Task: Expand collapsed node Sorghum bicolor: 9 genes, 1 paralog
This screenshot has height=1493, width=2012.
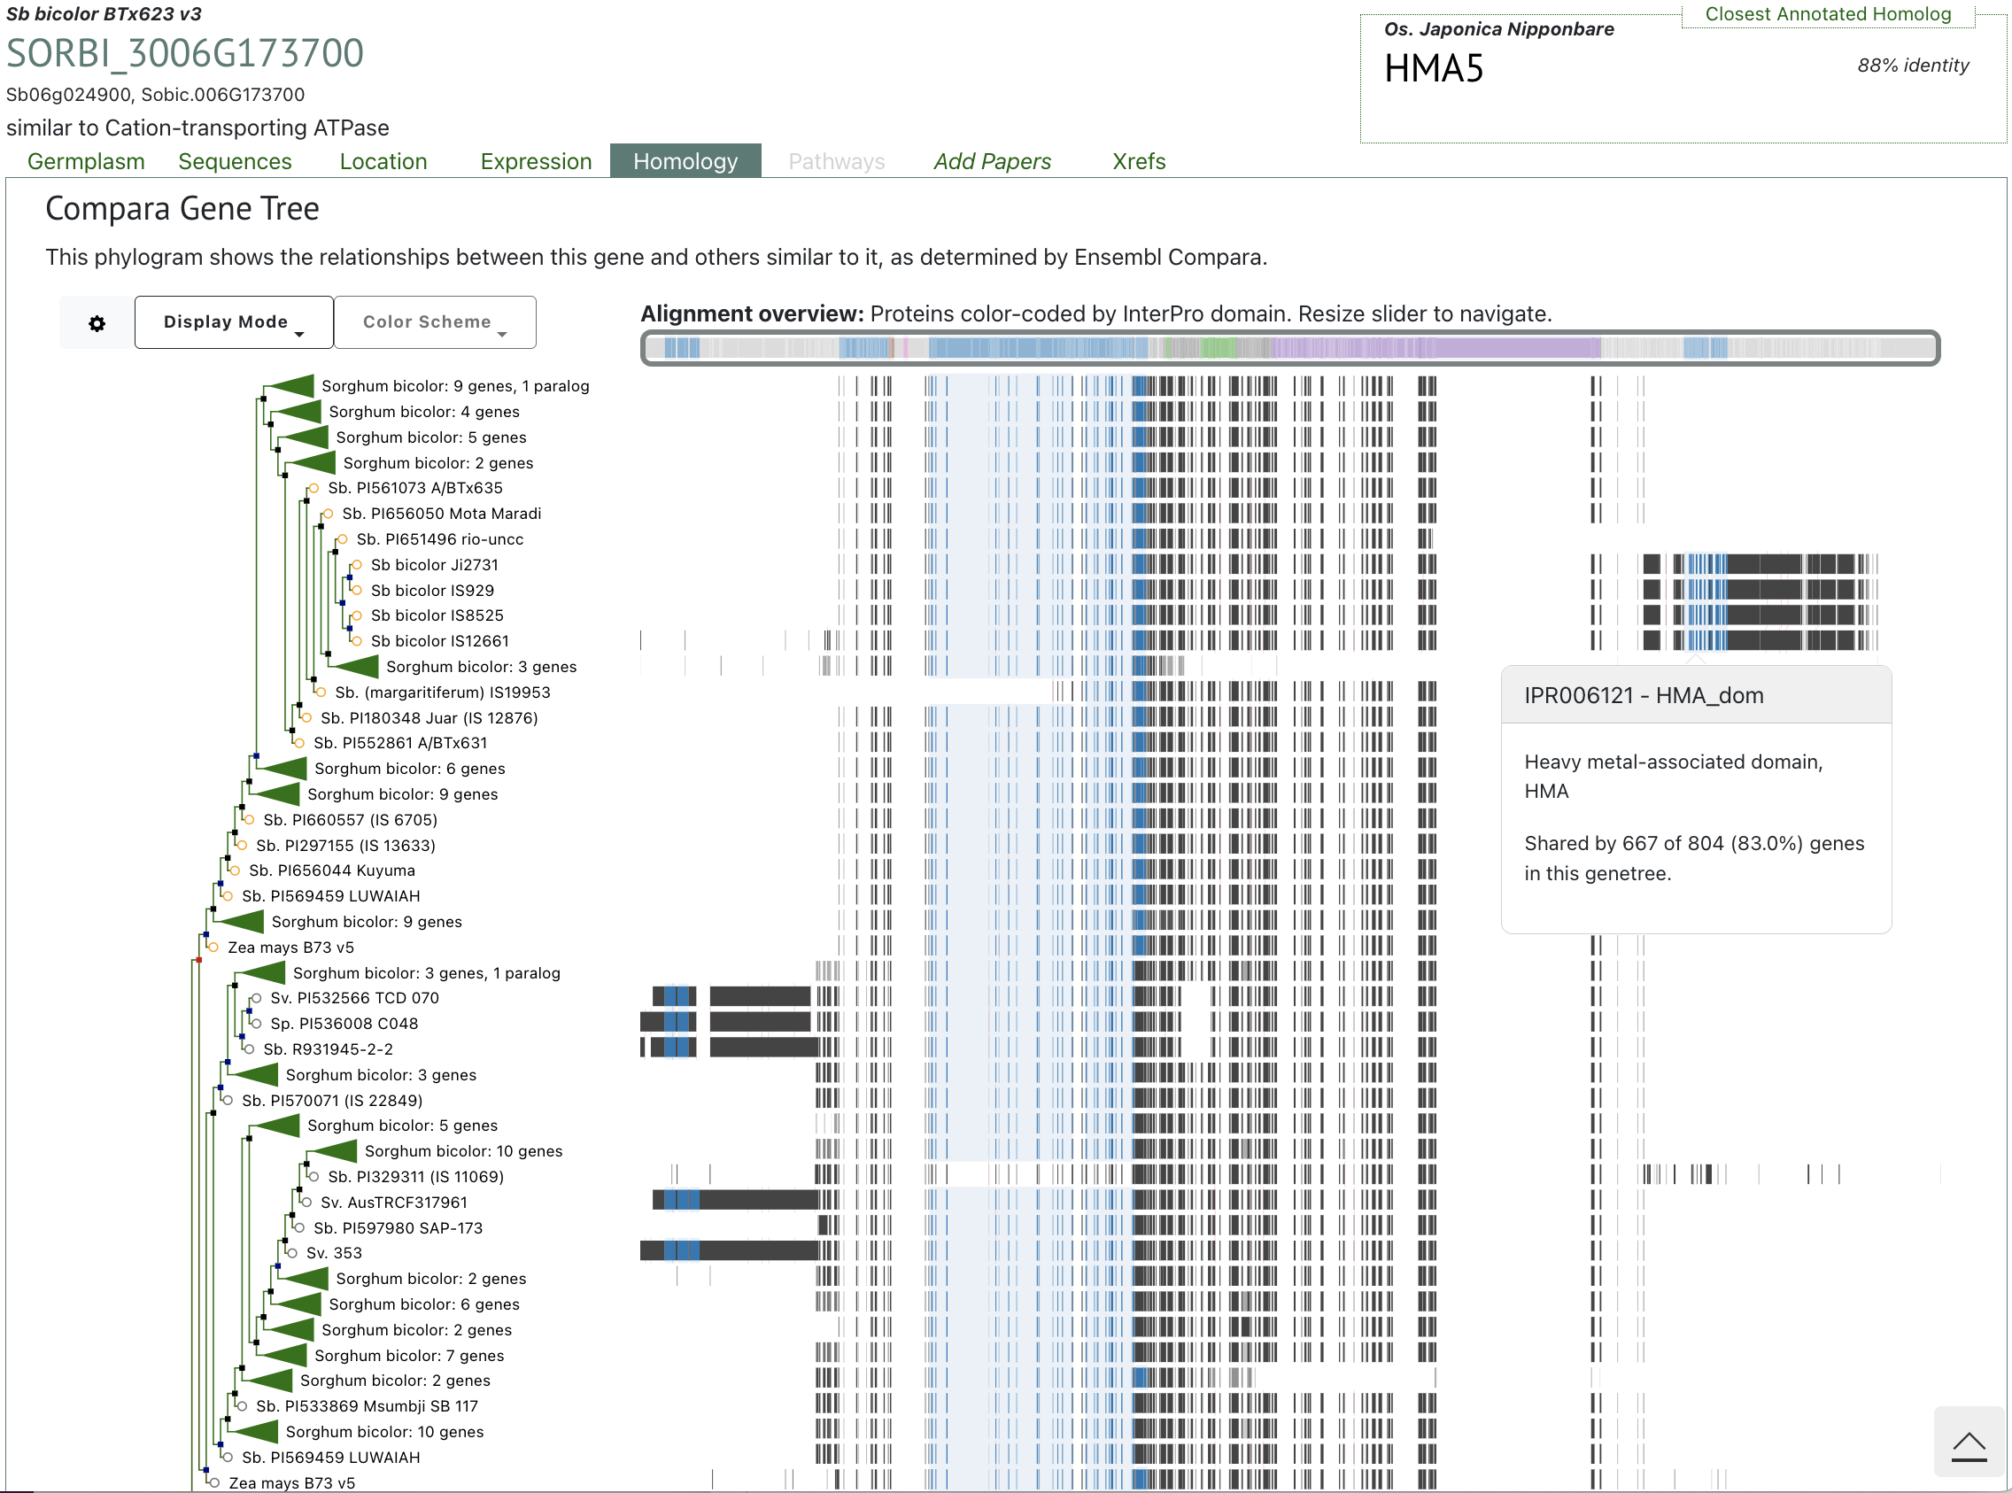Action: [293, 386]
